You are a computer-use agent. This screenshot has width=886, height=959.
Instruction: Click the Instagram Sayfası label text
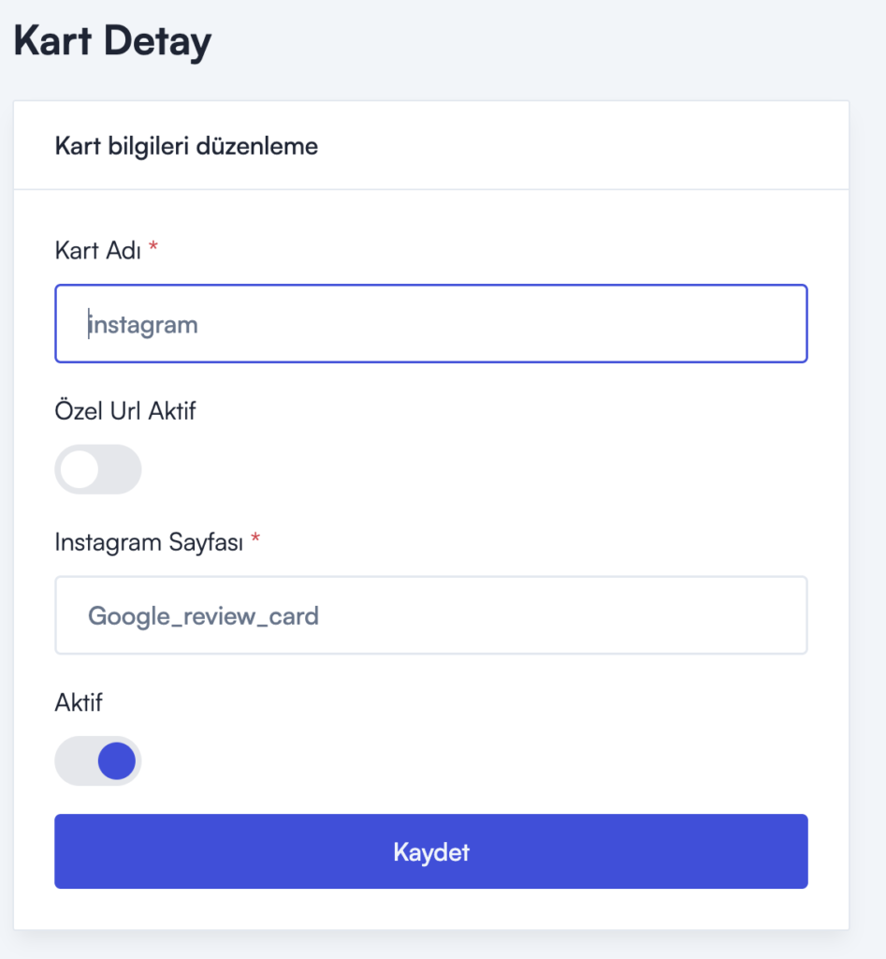pos(150,541)
